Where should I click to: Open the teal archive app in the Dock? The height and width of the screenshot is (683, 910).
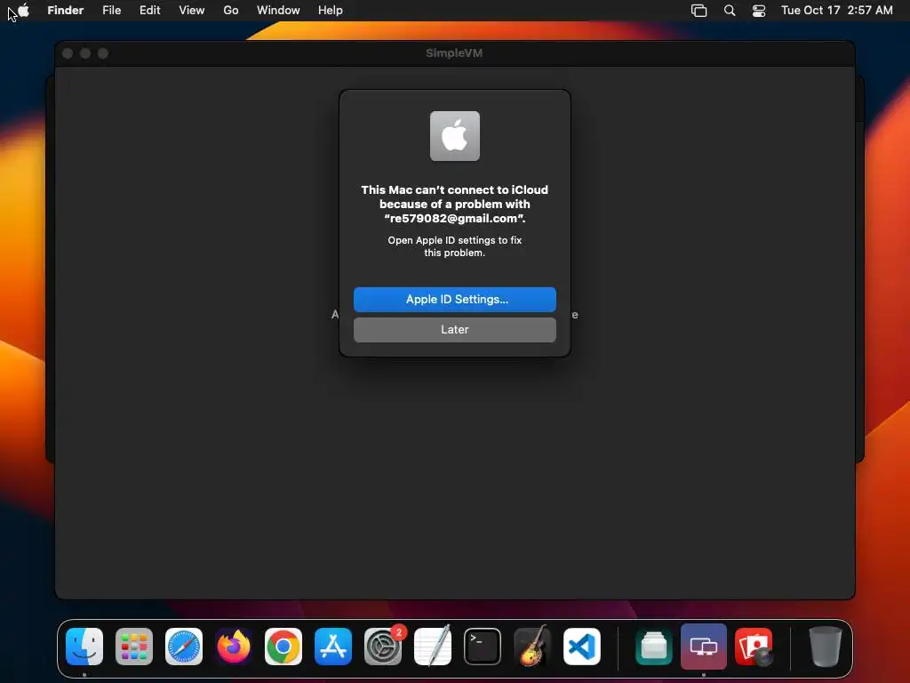coord(653,647)
